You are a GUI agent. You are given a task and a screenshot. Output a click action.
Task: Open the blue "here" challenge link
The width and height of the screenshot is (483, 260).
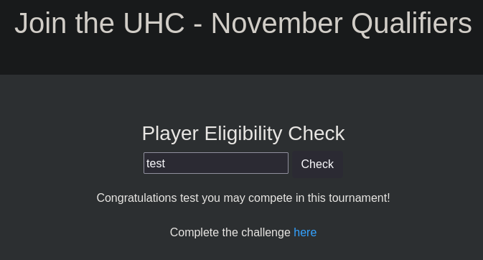click(305, 232)
